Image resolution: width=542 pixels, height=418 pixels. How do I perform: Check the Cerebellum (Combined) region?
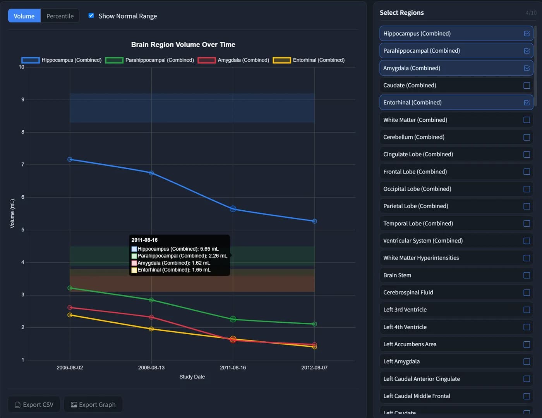coord(456,137)
